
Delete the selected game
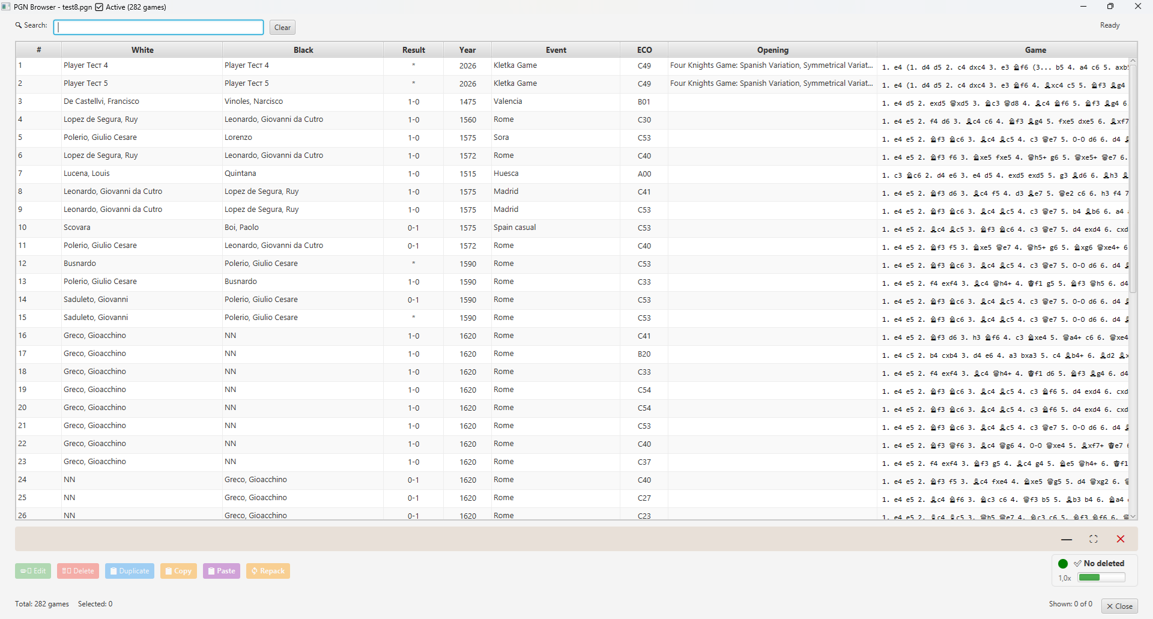[x=78, y=571]
